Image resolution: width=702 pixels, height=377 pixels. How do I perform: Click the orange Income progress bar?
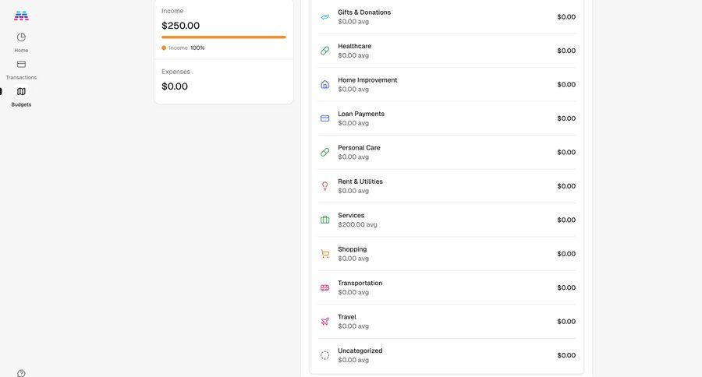coord(224,37)
